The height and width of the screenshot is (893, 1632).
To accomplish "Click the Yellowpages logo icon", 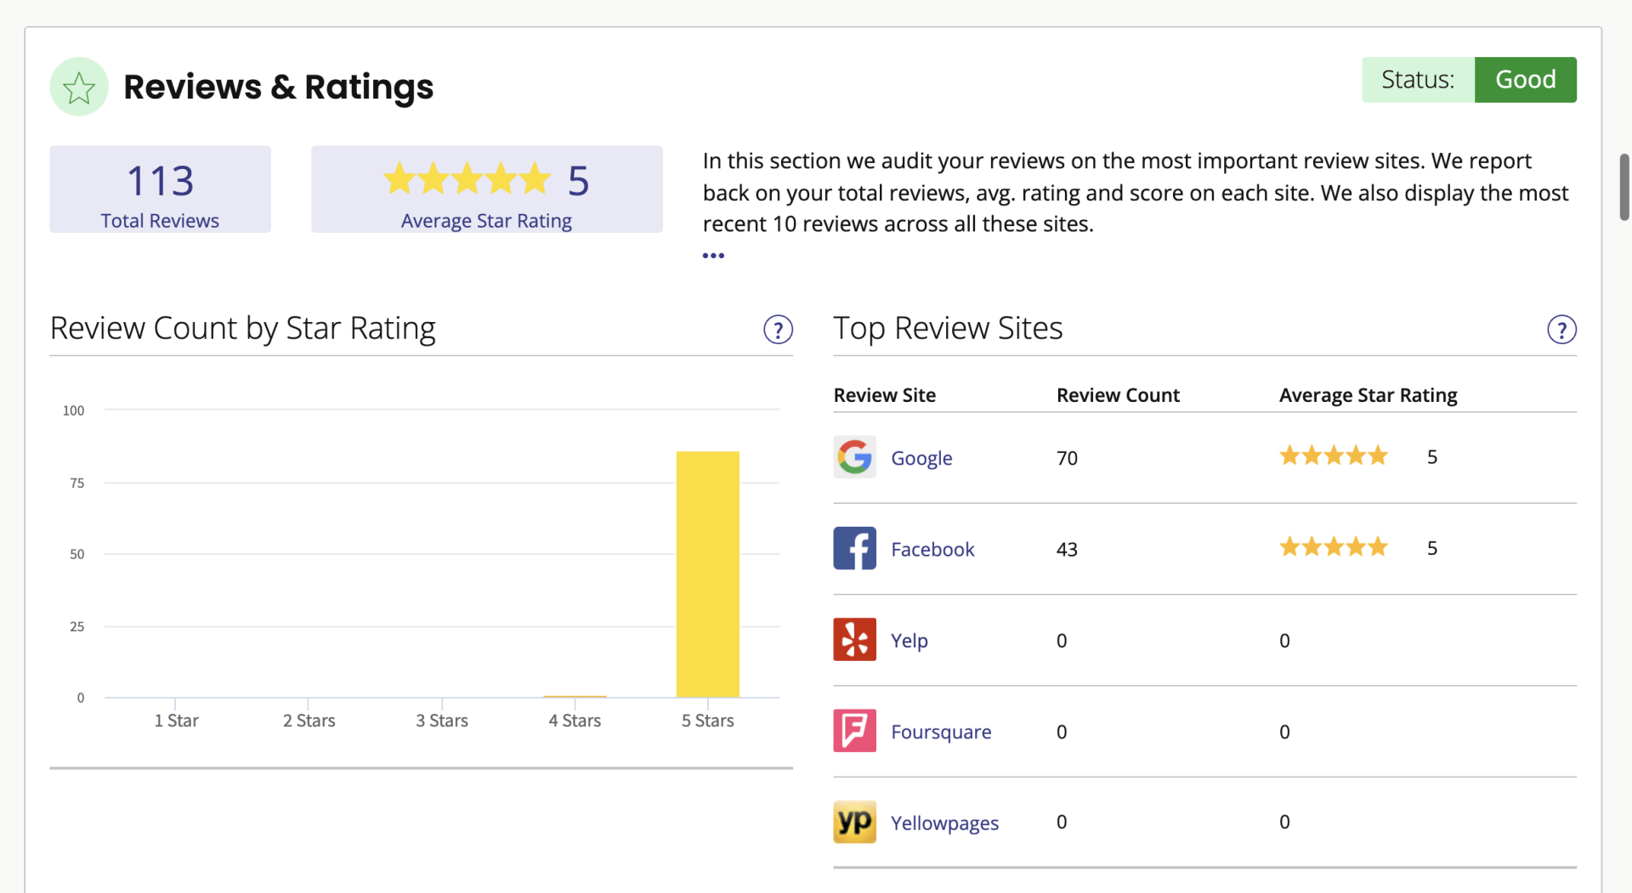I will pos(854,822).
